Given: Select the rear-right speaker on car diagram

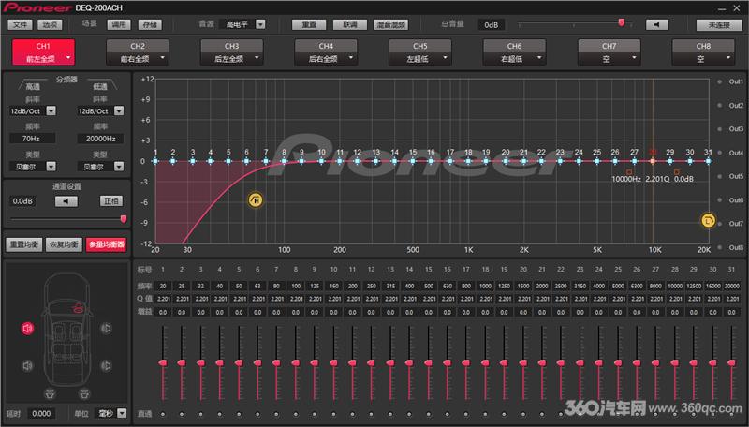Looking at the screenshot, I should [x=106, y=365].
